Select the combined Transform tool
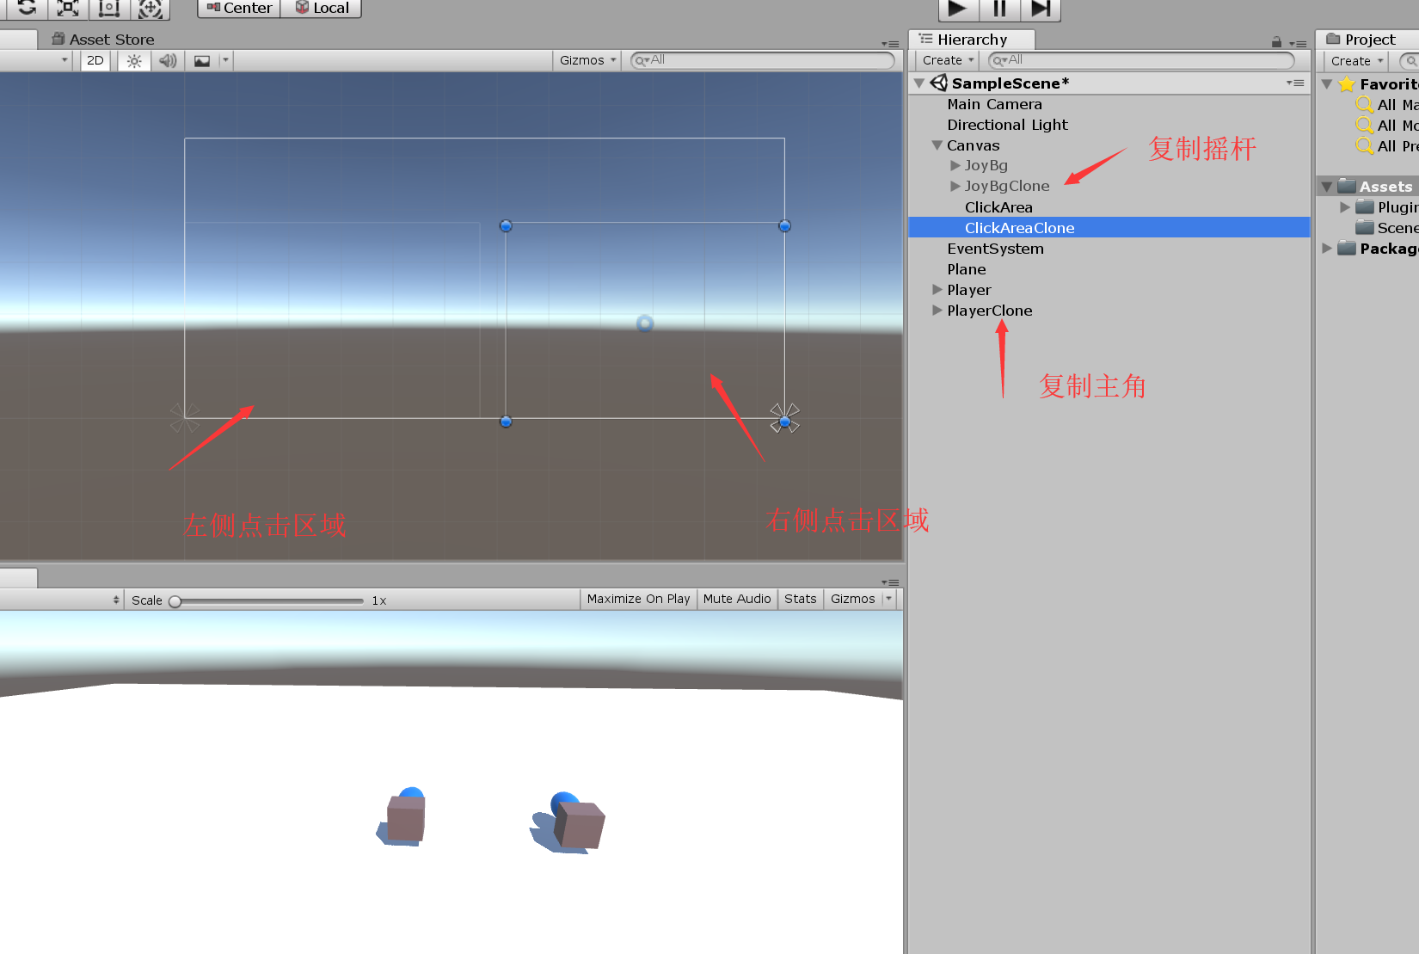Image resolution: width=1419 pixels, height=954 pixels. click(x=151, y=9)
